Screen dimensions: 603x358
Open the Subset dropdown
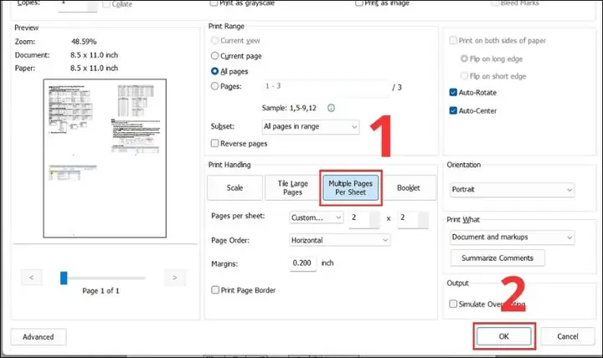311,126
